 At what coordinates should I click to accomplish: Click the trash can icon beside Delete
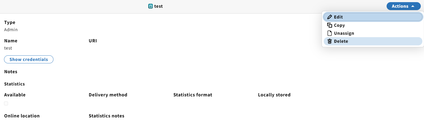330,41
